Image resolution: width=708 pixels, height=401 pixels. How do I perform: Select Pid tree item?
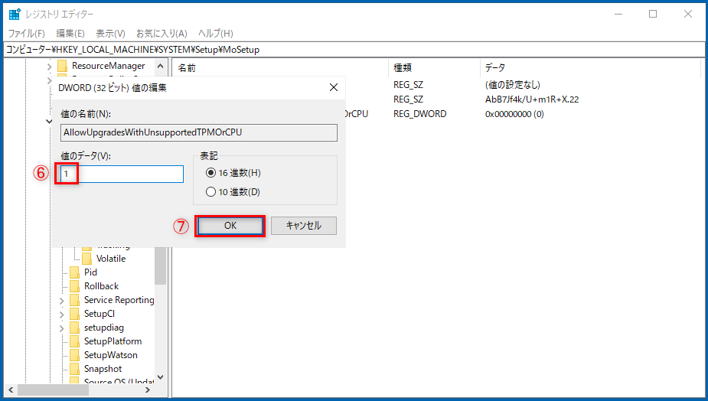90,272
